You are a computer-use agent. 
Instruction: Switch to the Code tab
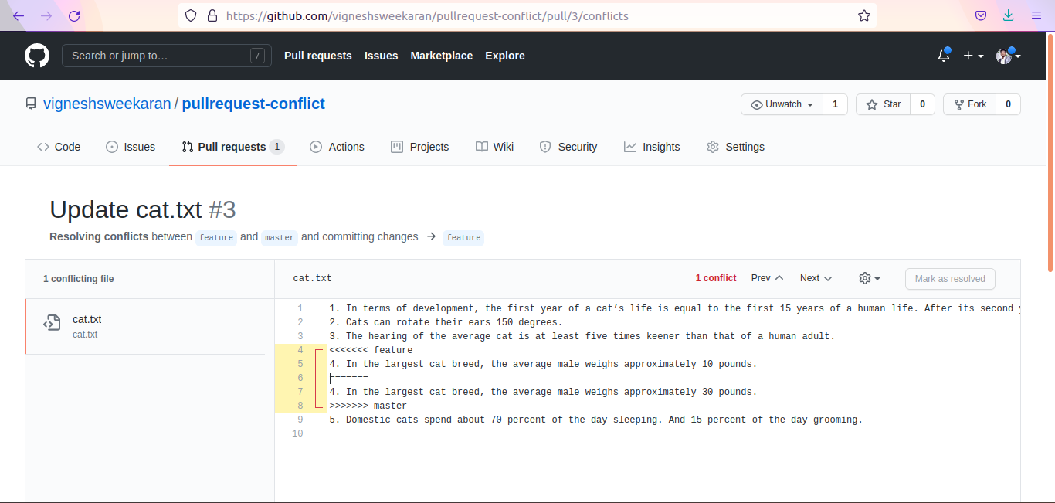click(59, 147)
